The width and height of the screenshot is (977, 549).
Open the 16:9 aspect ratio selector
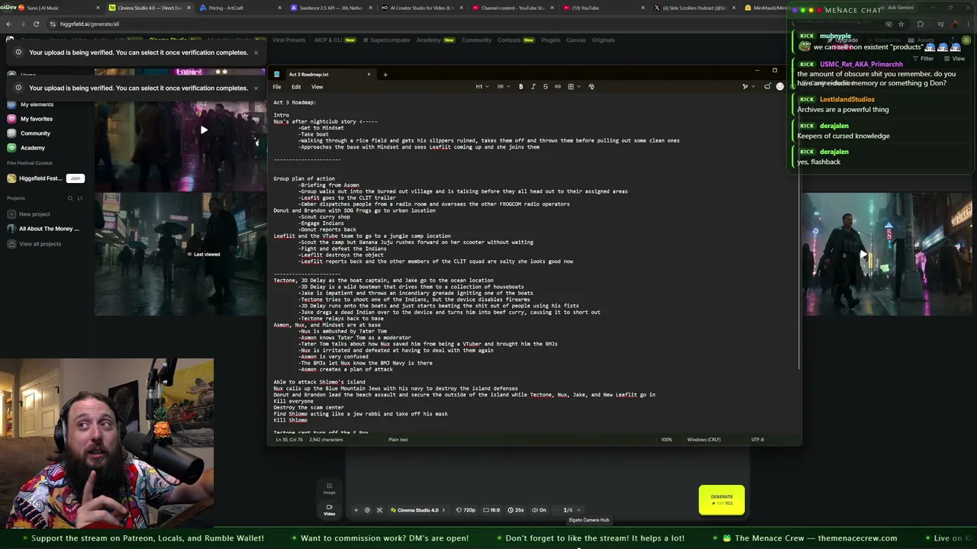point(492,510)
